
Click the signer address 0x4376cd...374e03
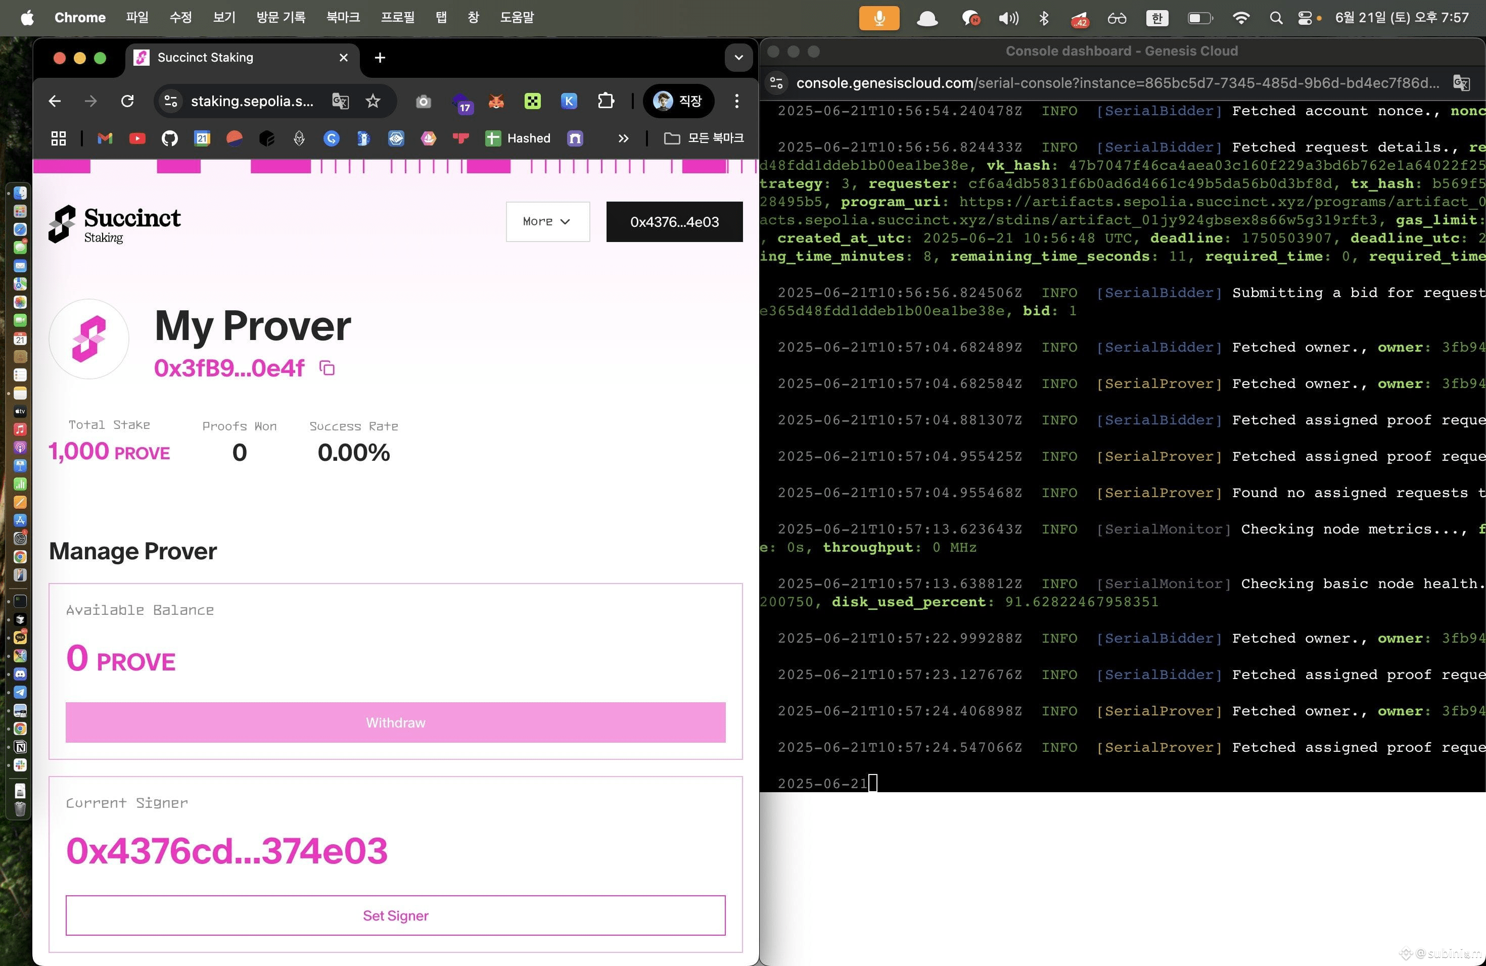pos(226,850)
